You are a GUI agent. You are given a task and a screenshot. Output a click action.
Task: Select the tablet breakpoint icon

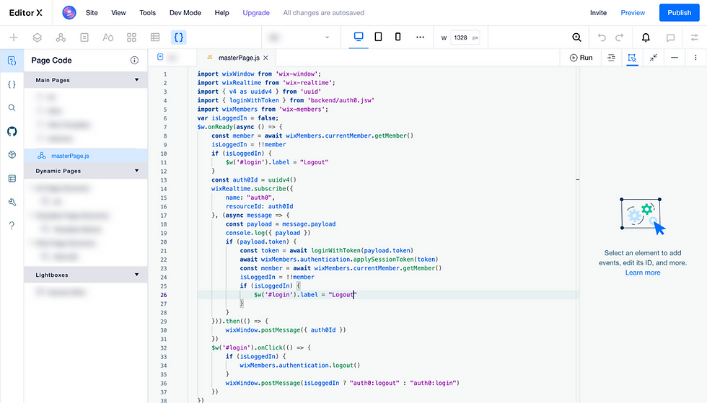pos(378,37)
